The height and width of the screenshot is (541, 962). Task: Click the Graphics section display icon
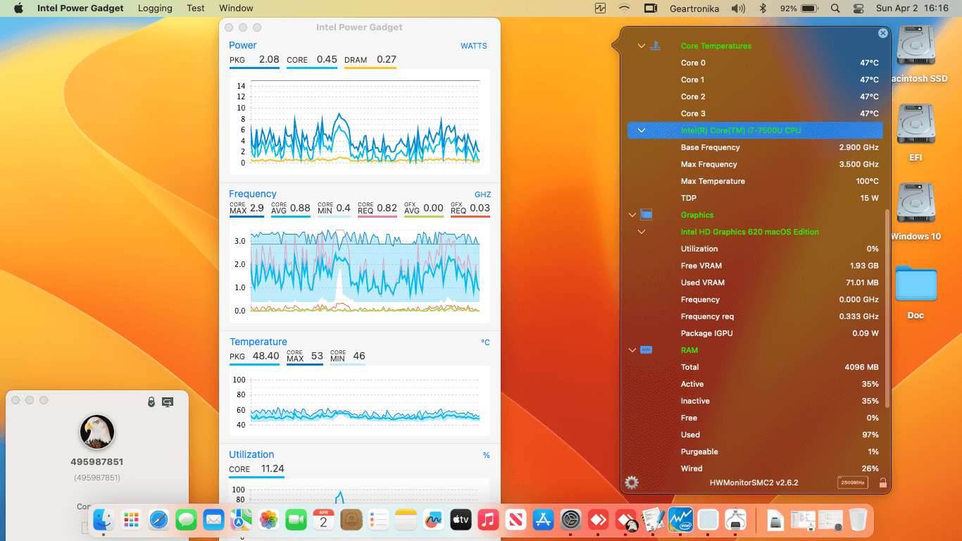[x=646, y=215]
